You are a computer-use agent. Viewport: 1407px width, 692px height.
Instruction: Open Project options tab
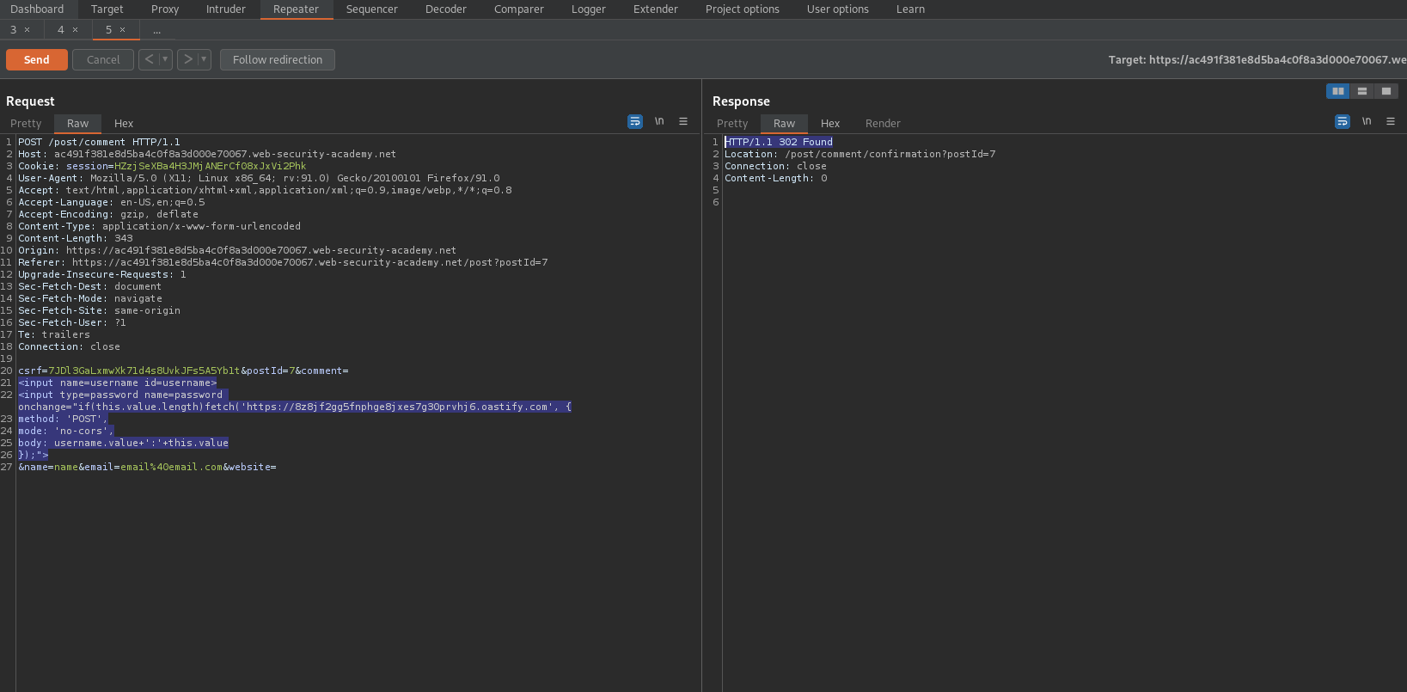pyautogui.click(x=743, y=9)
